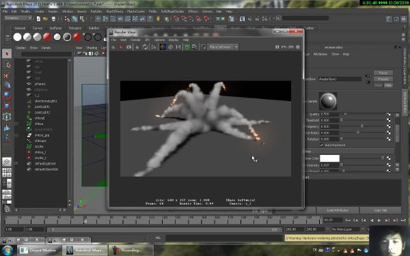Switch to the Polygons shelf tab
Viewport: 410px width, 256px height.
point(75,28)
